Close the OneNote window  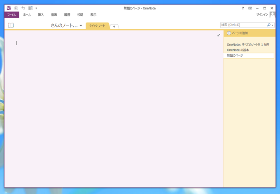click(272, 8)
